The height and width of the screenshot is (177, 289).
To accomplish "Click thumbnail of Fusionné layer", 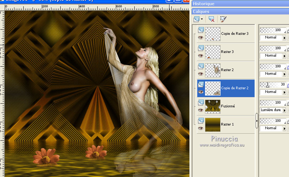I will click(x=213, y=106).
